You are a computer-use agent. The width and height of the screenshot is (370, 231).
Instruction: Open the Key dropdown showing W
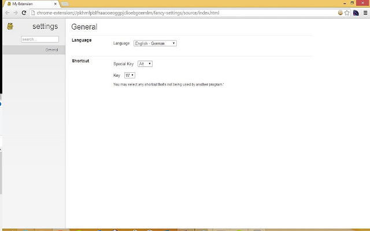(129, 76)
